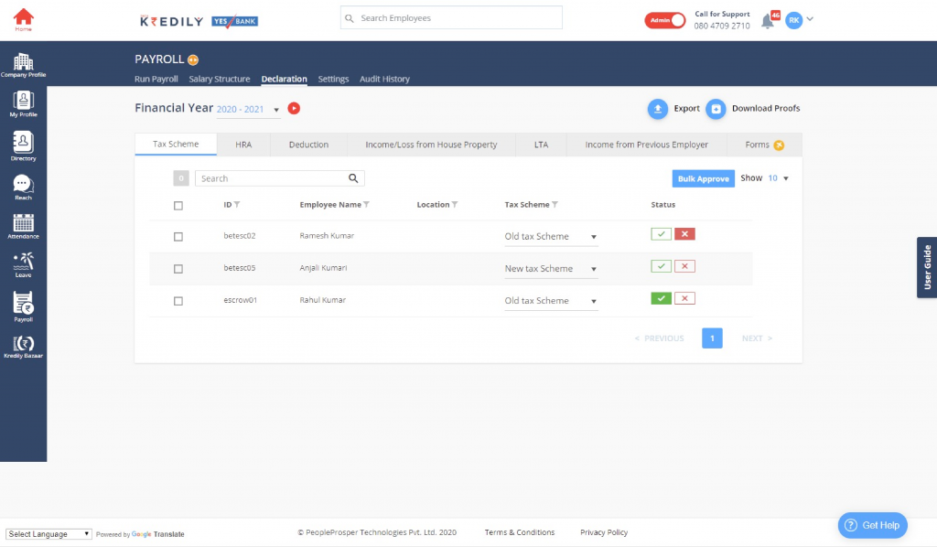Go to Home icon
The image size is (937, 547).
point(23,20)
